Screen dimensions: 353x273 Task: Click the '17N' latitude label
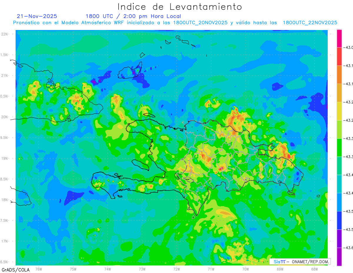pyautogui.click(x=5, y=241)
